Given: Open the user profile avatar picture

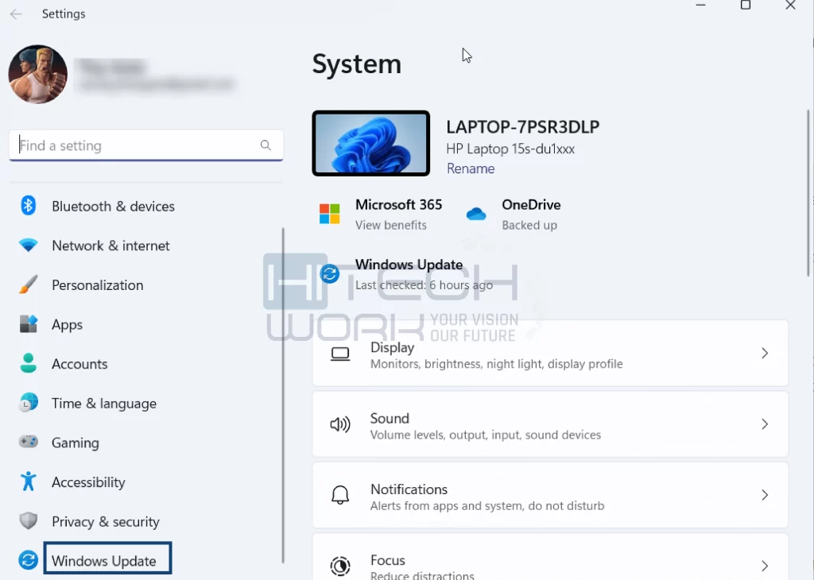Looking at the screenshot, I should click(37, 74).
